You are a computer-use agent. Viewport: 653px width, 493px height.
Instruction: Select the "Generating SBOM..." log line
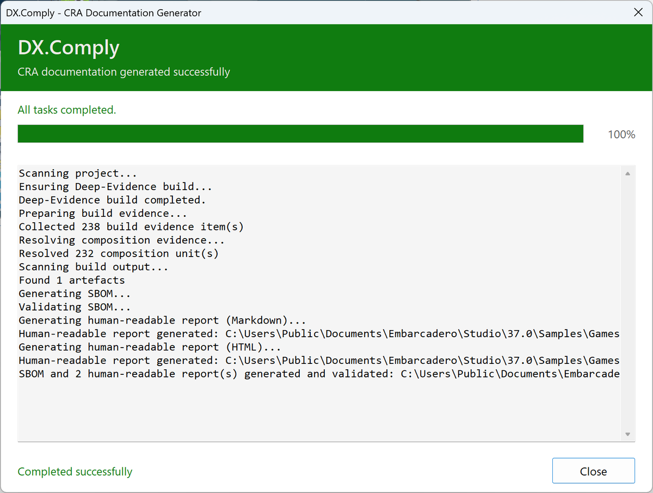tap(75, 294)
